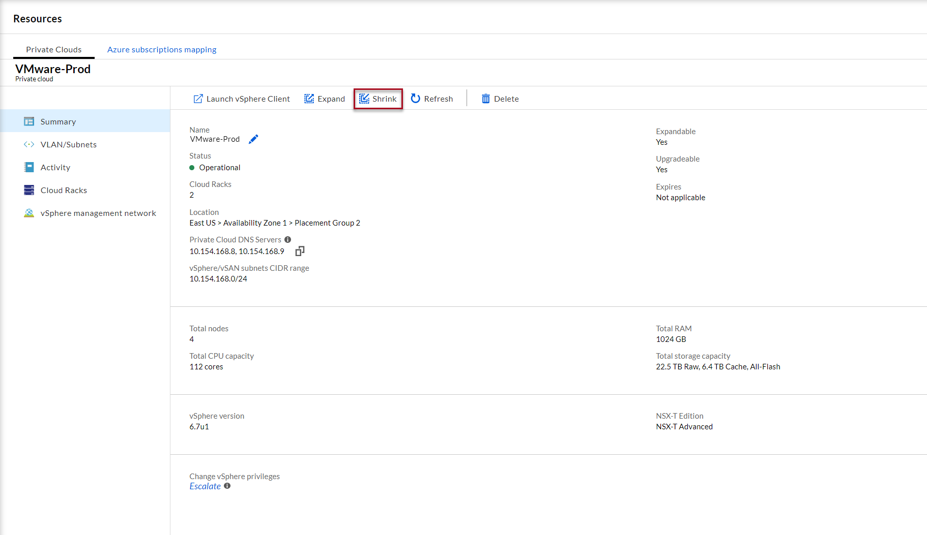Image resolution: width=927 pixels, height=535 pixels.
Task: Click the Launch vSphere Client icon
Action: coord(198,99)
